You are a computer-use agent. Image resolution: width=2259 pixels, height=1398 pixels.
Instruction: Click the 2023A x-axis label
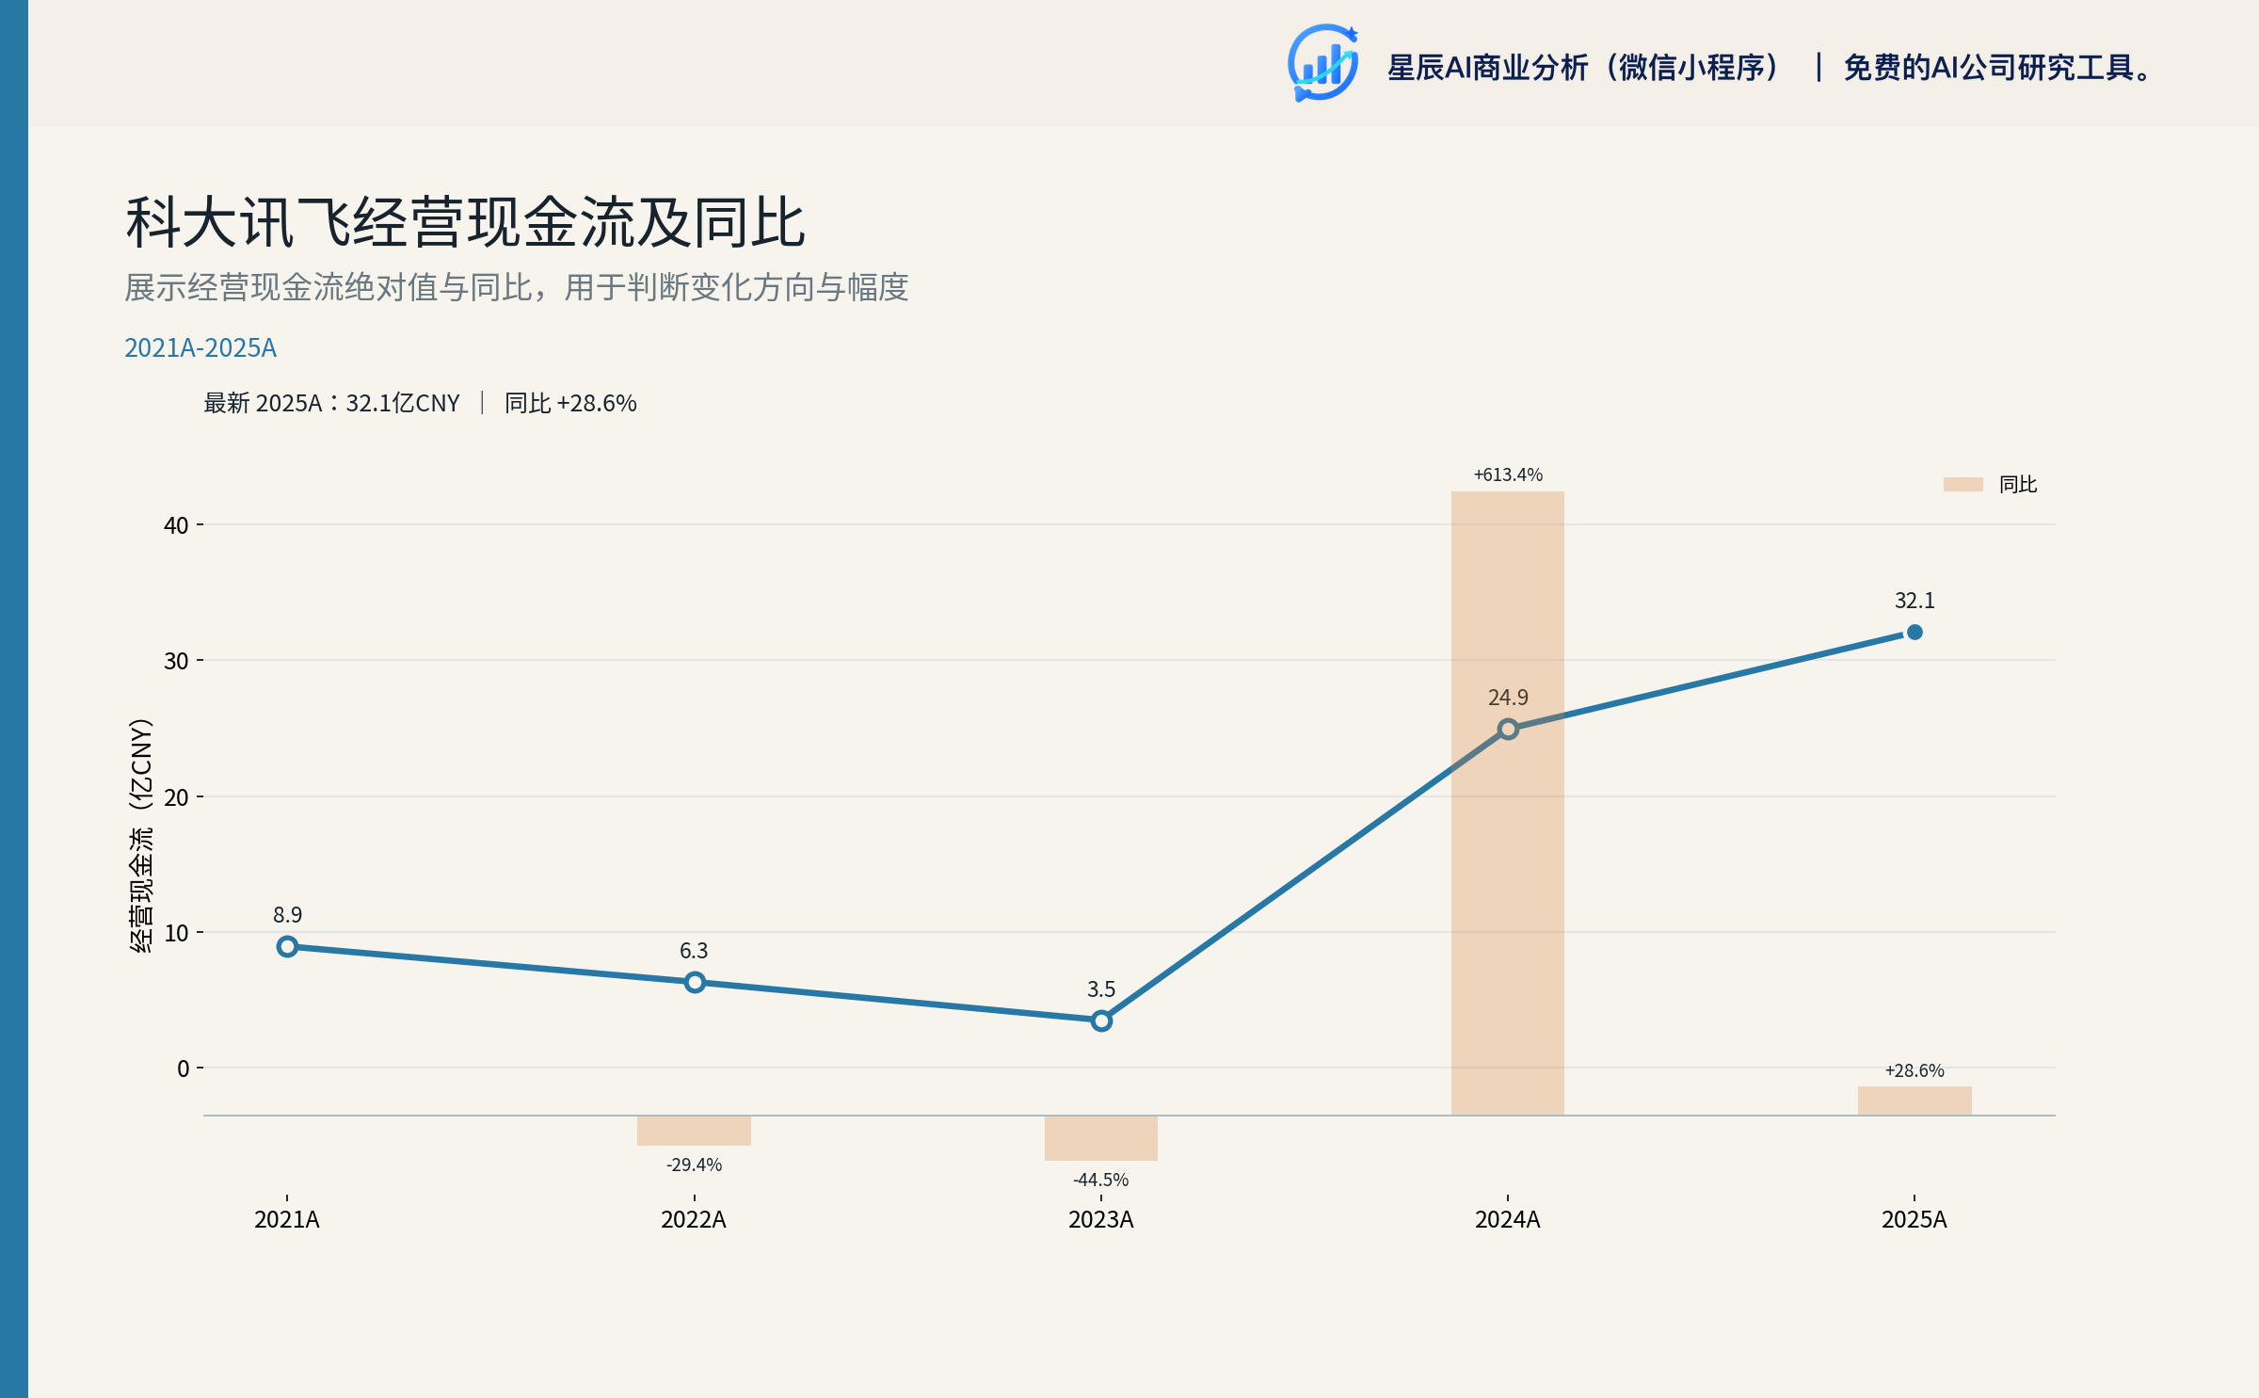tap(1101, 1219)
